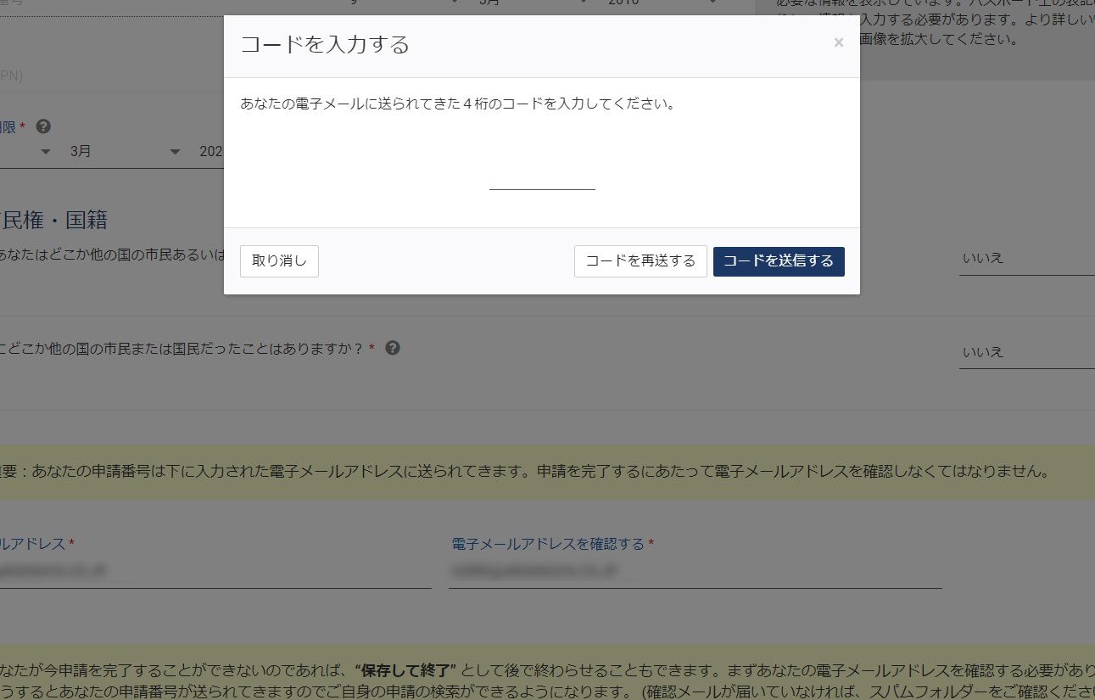Image resolution: width=1095 pixels, height=700 pixels.
Task: Submit with the コードを送信する button
Action: coord(779,261)
